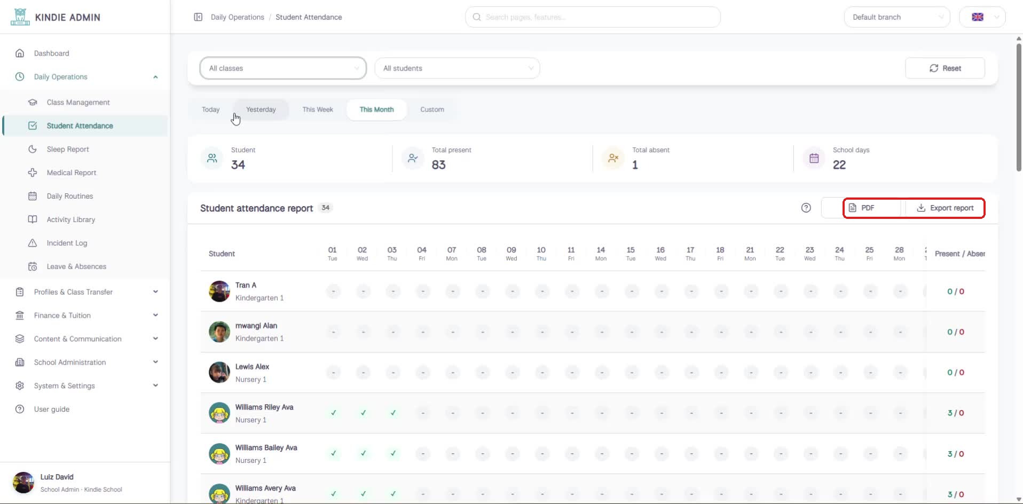Click the Kindie Admin owl logo
Viewport: 1023px width, 504px height.
(x=20, y=17)
